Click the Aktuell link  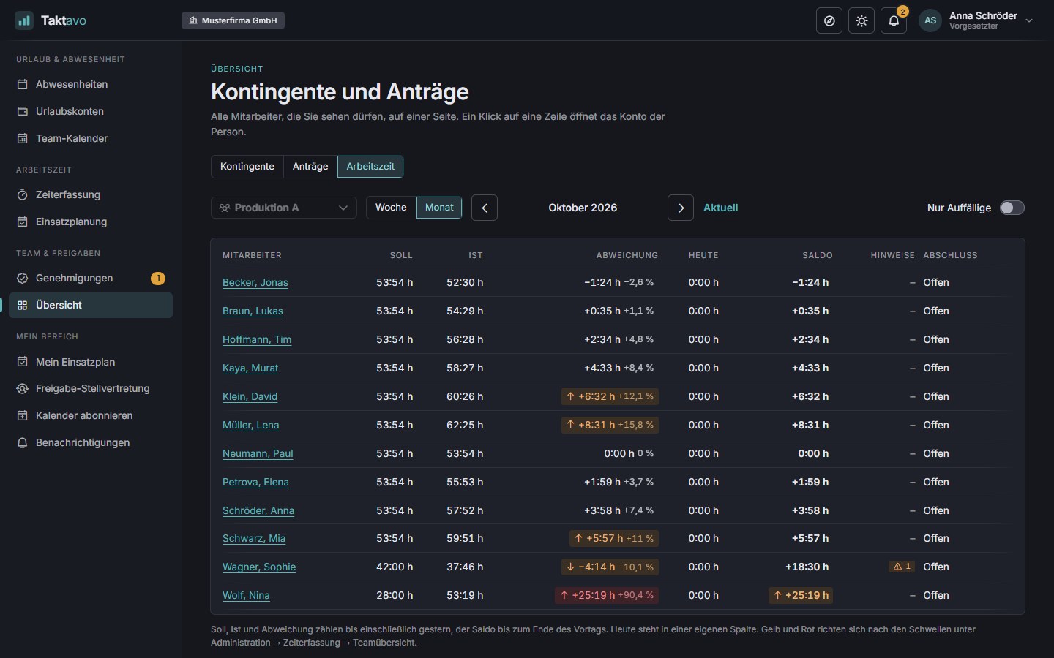[720, 208]
